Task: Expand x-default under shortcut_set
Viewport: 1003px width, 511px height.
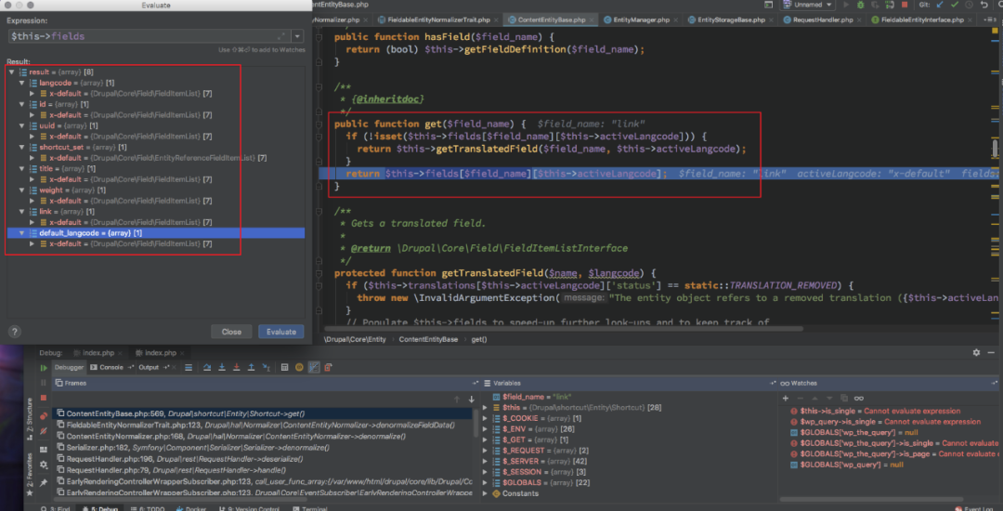Action: (32, 158)
